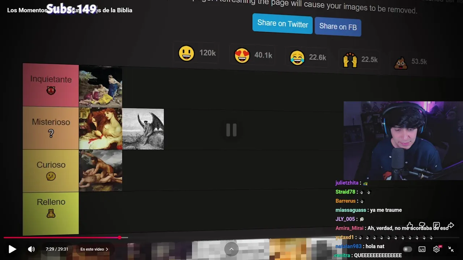Open the 'En este vídeo' chapters panel
Viewport: 463px width, 260px height.
pyautogui.click(x=94, y=249)
